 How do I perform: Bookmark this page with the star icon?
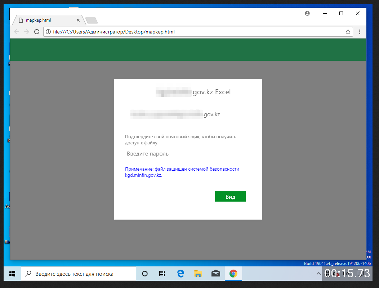click(348, 32)
